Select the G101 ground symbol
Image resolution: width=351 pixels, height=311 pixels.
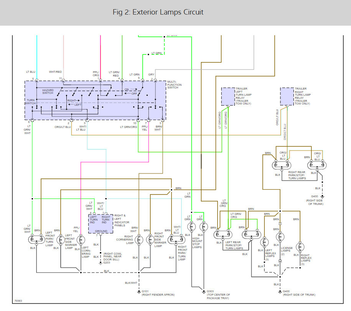tap(139, 292)
